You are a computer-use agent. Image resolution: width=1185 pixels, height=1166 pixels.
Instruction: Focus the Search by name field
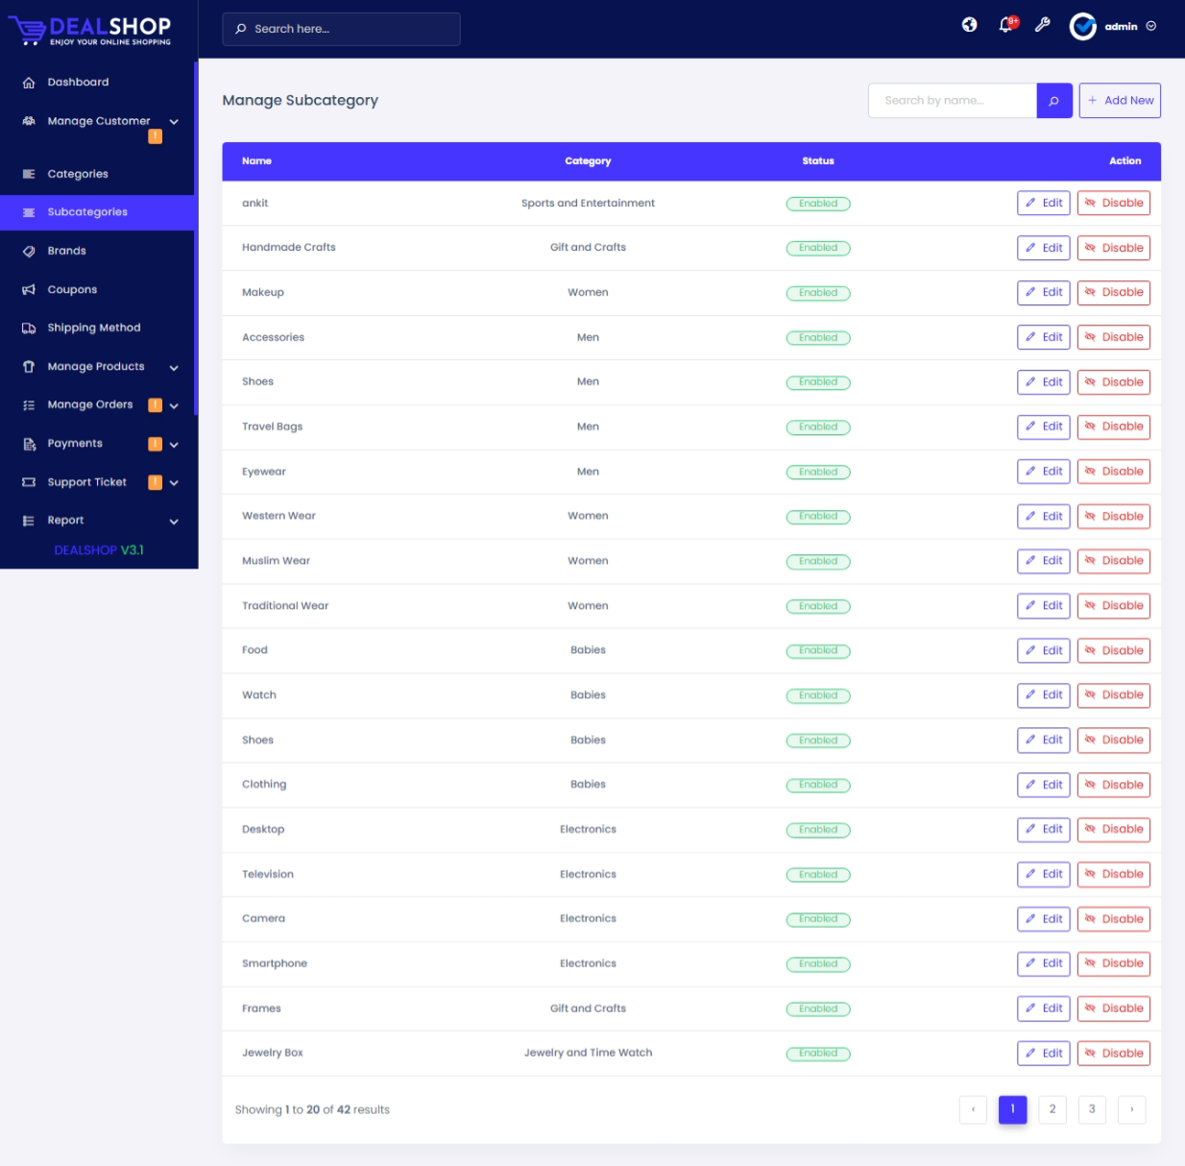(952, 101)
